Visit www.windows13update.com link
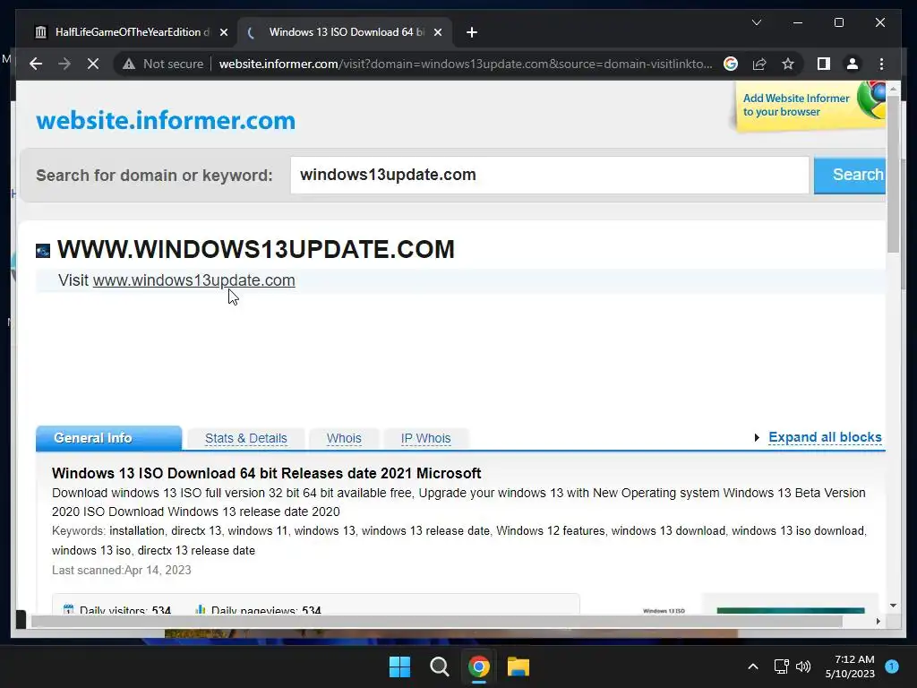Screen dimensions: 917x688 193,280
